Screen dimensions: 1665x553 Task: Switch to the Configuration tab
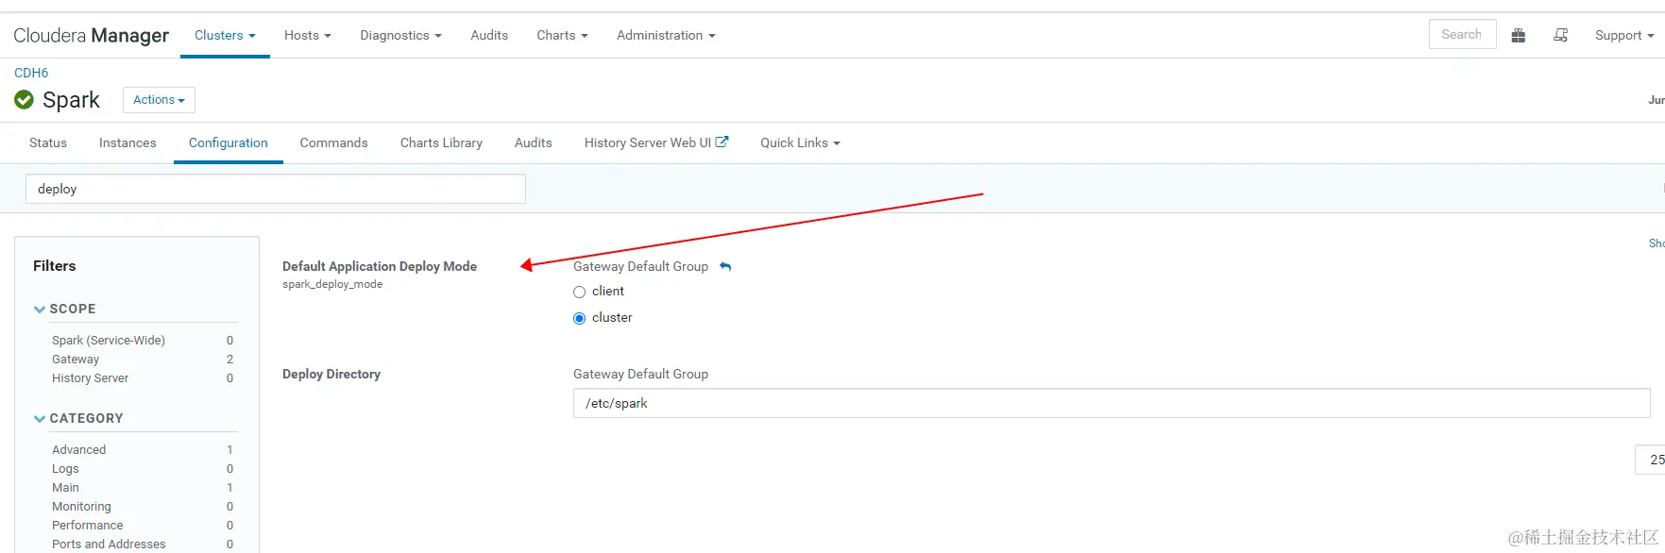tap(229, 142)
